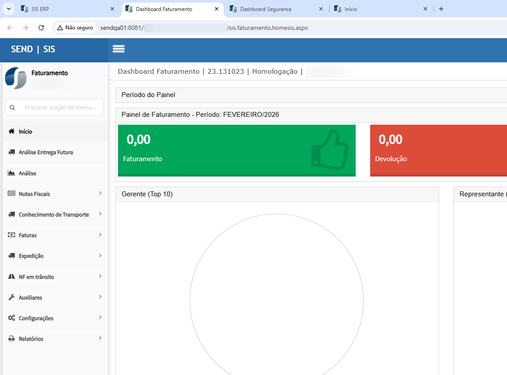
Task: Click the money icon beside Faturas
Action: coord(11,235)
